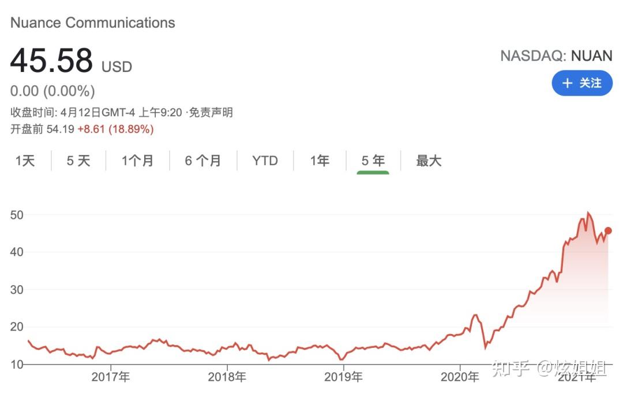The image size is (623, 394).
Task: Click the blue 关注 follow button
Action: tap(582, 83)
